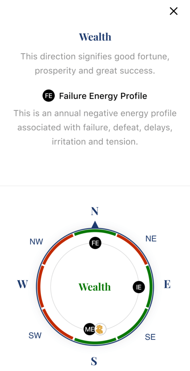Tap the SW direction label
Screen dimensions: 190x371
35,335
